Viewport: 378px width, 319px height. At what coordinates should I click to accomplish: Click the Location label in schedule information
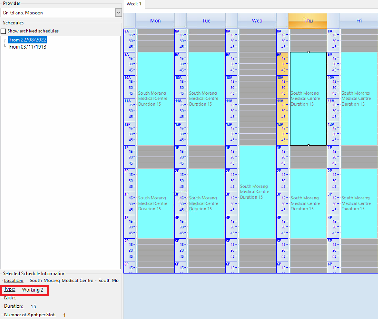click(x=14, y=280)
